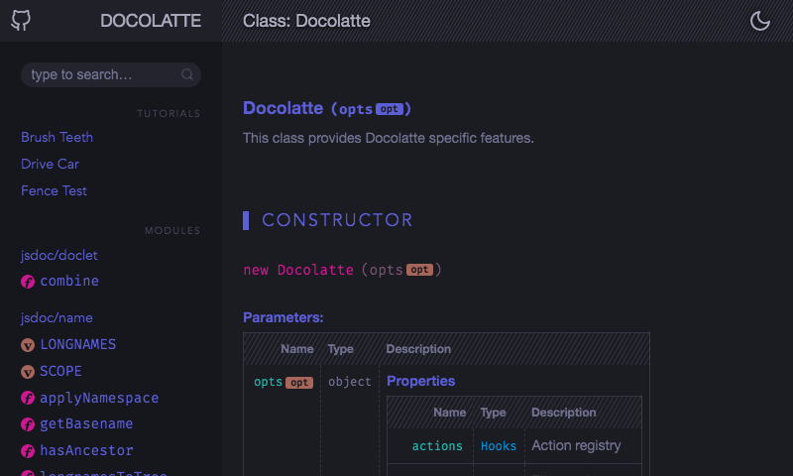The height and width of the screenshot is (476, 793).
Task: Click class description sentence text
Action: coord(389,138)
